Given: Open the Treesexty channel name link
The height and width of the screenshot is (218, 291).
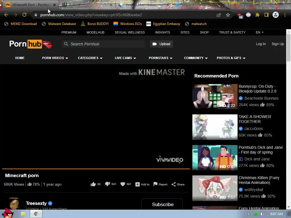Looking at the screenshot, I should [x=36, y=203].
